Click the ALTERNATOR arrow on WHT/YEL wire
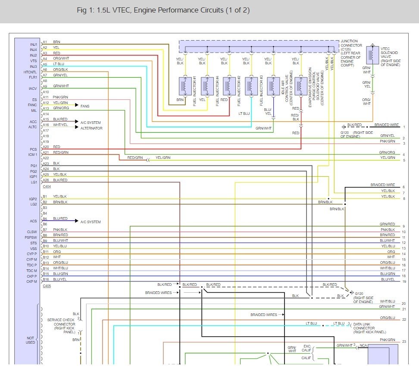419x373 pixels. click(x=77, y=128)
